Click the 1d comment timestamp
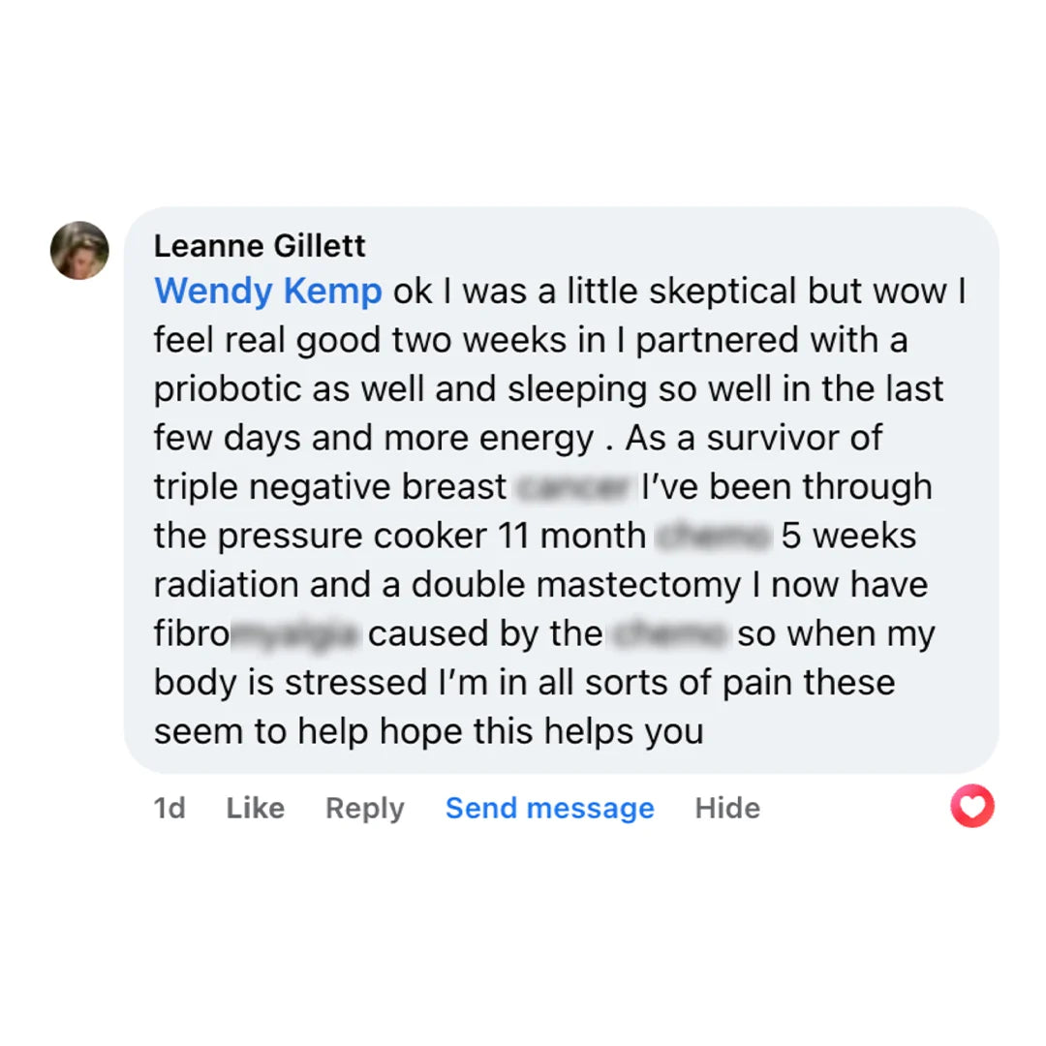The image size is (1046, 1046). coord(169,808)
